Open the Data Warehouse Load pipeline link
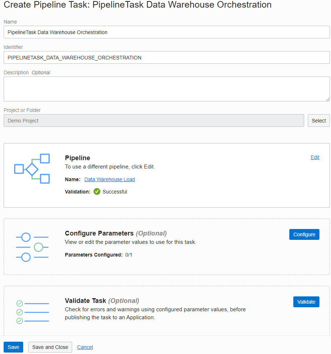The height and width of the screenshot is (354, 331). (x=109, y=179)
